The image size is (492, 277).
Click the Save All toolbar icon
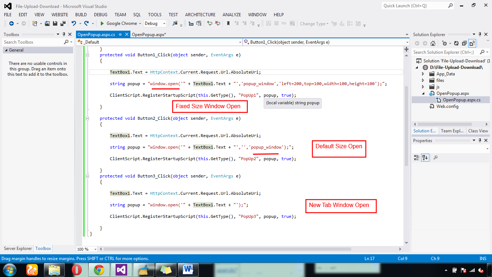click(x=63, y=23)
